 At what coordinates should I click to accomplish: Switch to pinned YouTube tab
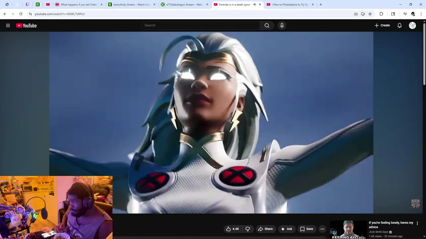click(48, 5)
